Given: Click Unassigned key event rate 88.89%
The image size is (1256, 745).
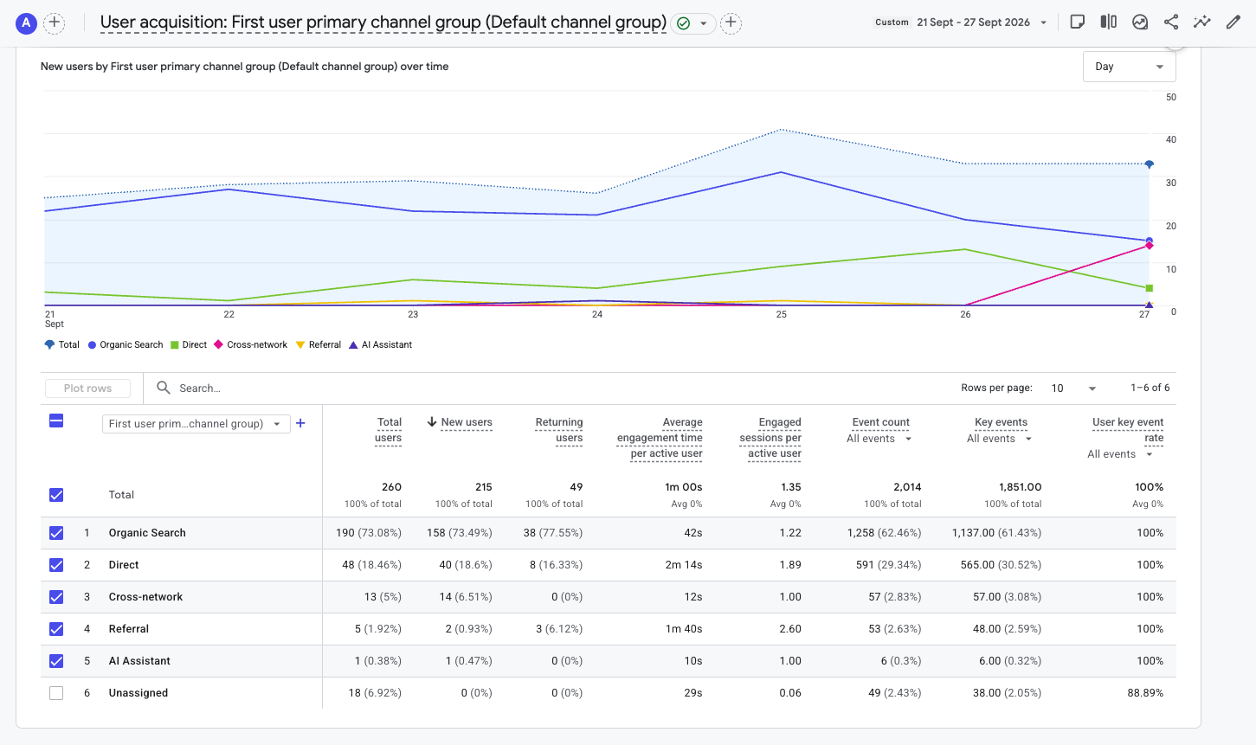Looking at the screenshot, I should 1145,693.
